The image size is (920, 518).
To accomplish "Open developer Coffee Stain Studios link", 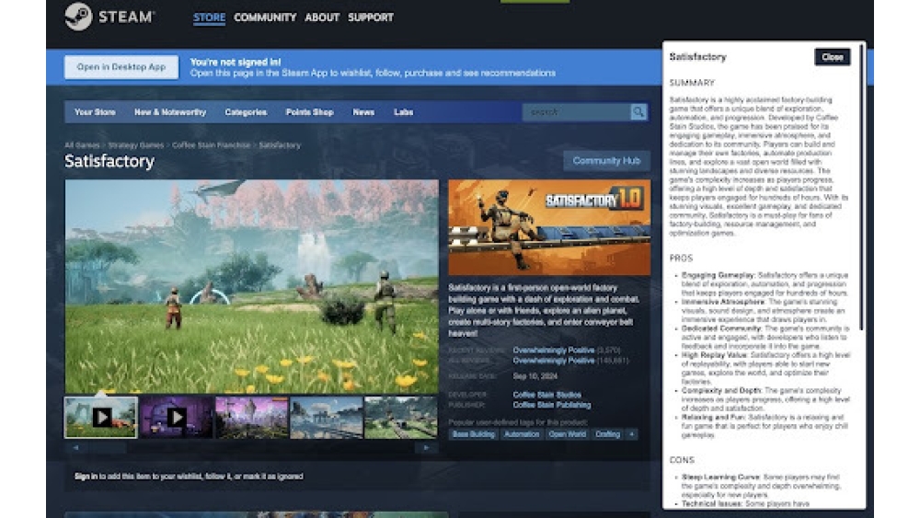I will click(547, 395).
